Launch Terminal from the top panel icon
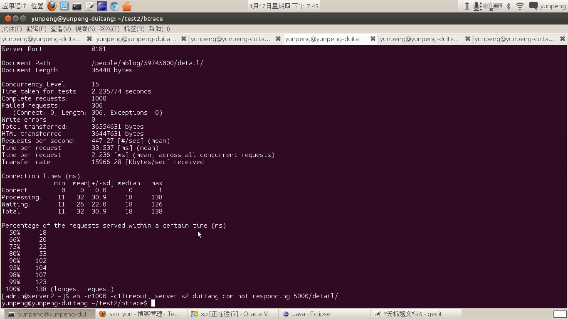Image resolution: width=568 pixels, height=319 pixels. click(77, 6)
